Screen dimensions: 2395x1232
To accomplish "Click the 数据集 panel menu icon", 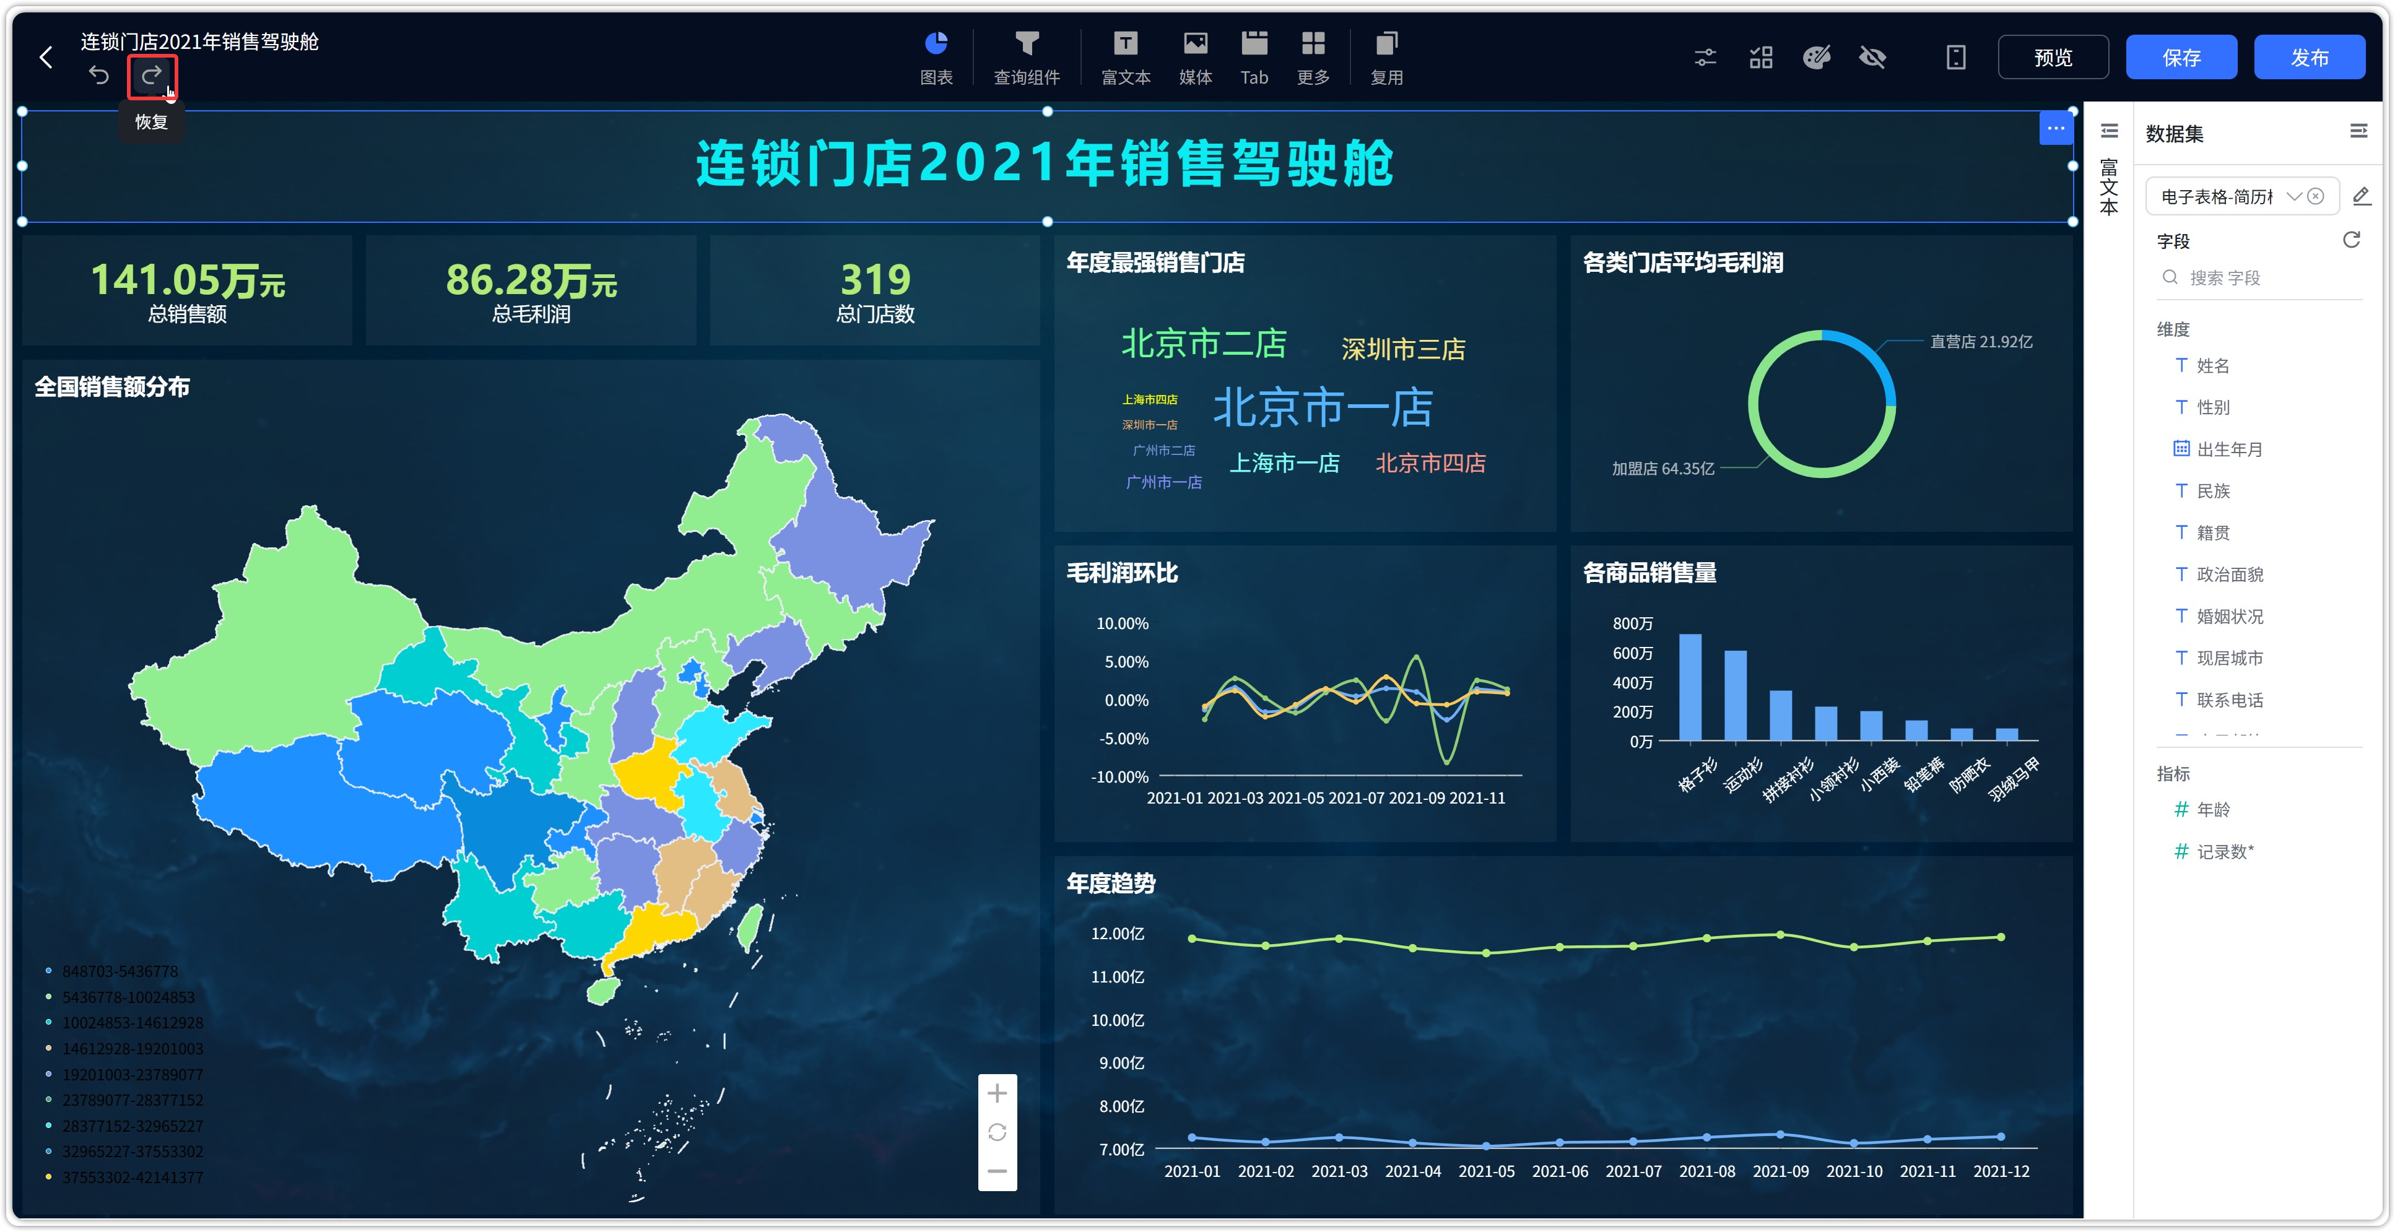I will pos(2358,131).
